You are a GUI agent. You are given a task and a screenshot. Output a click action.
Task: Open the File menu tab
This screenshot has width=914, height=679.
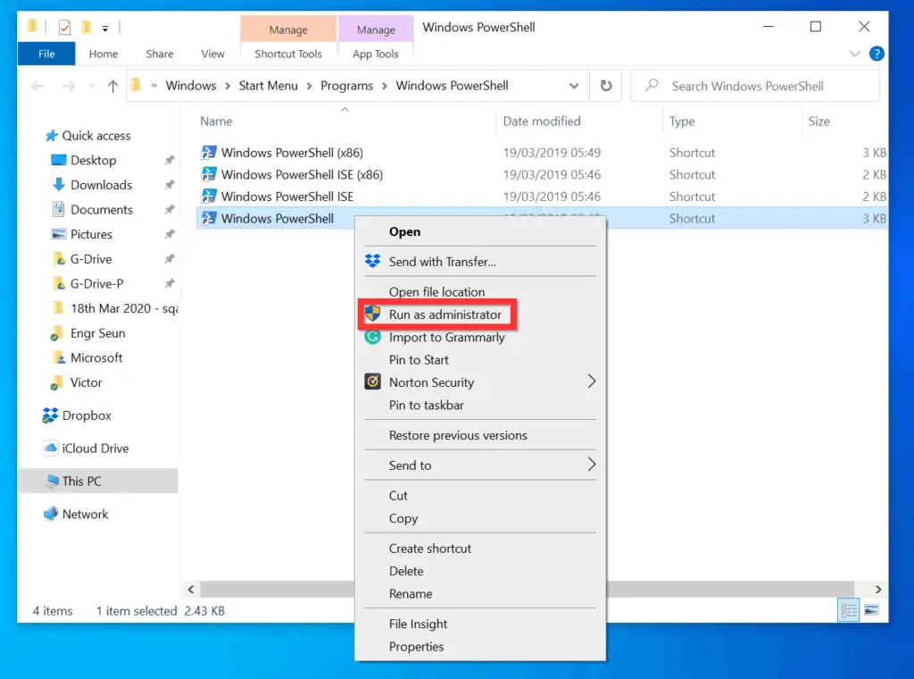pos(46,54)
